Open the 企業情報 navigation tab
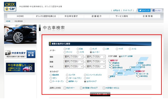 click(x=147, y=16)
